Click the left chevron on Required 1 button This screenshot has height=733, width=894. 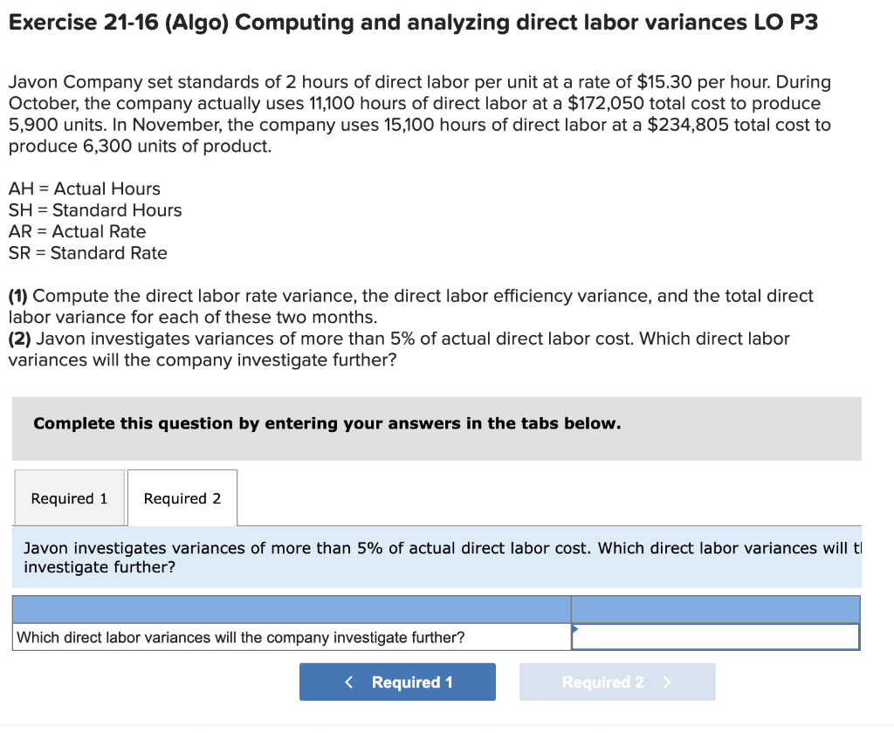click(x=348, y=682)
